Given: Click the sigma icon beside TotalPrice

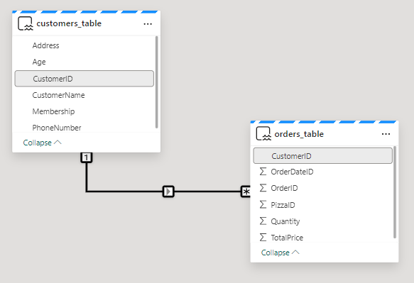Looking at the screenshot, I should (x=263, y=237).
